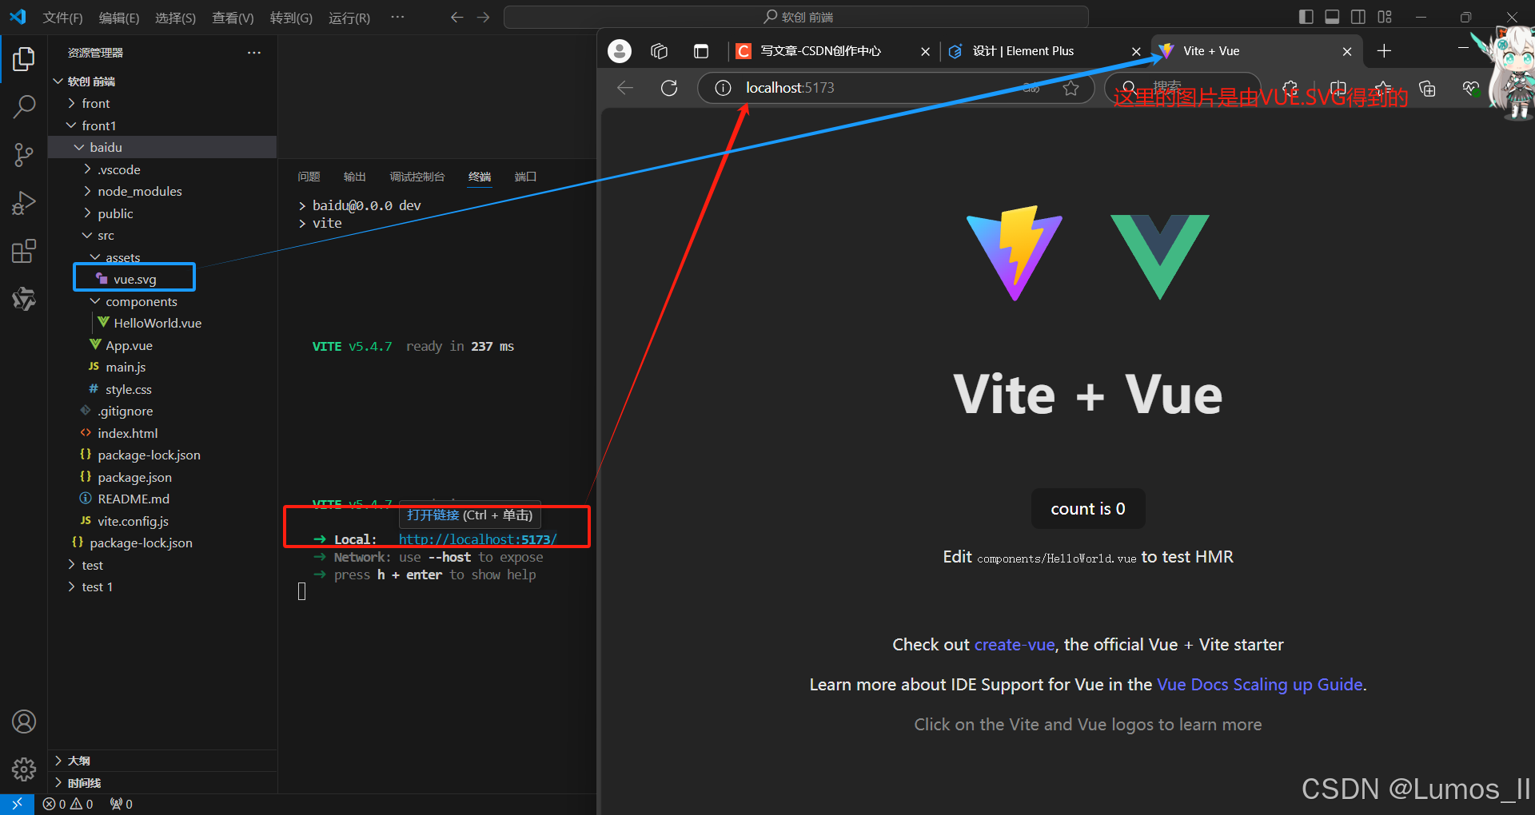Screen dimensions: 1535x815
Task: Close the Vite + Vue browser tab
Action: click(1347, 51)
